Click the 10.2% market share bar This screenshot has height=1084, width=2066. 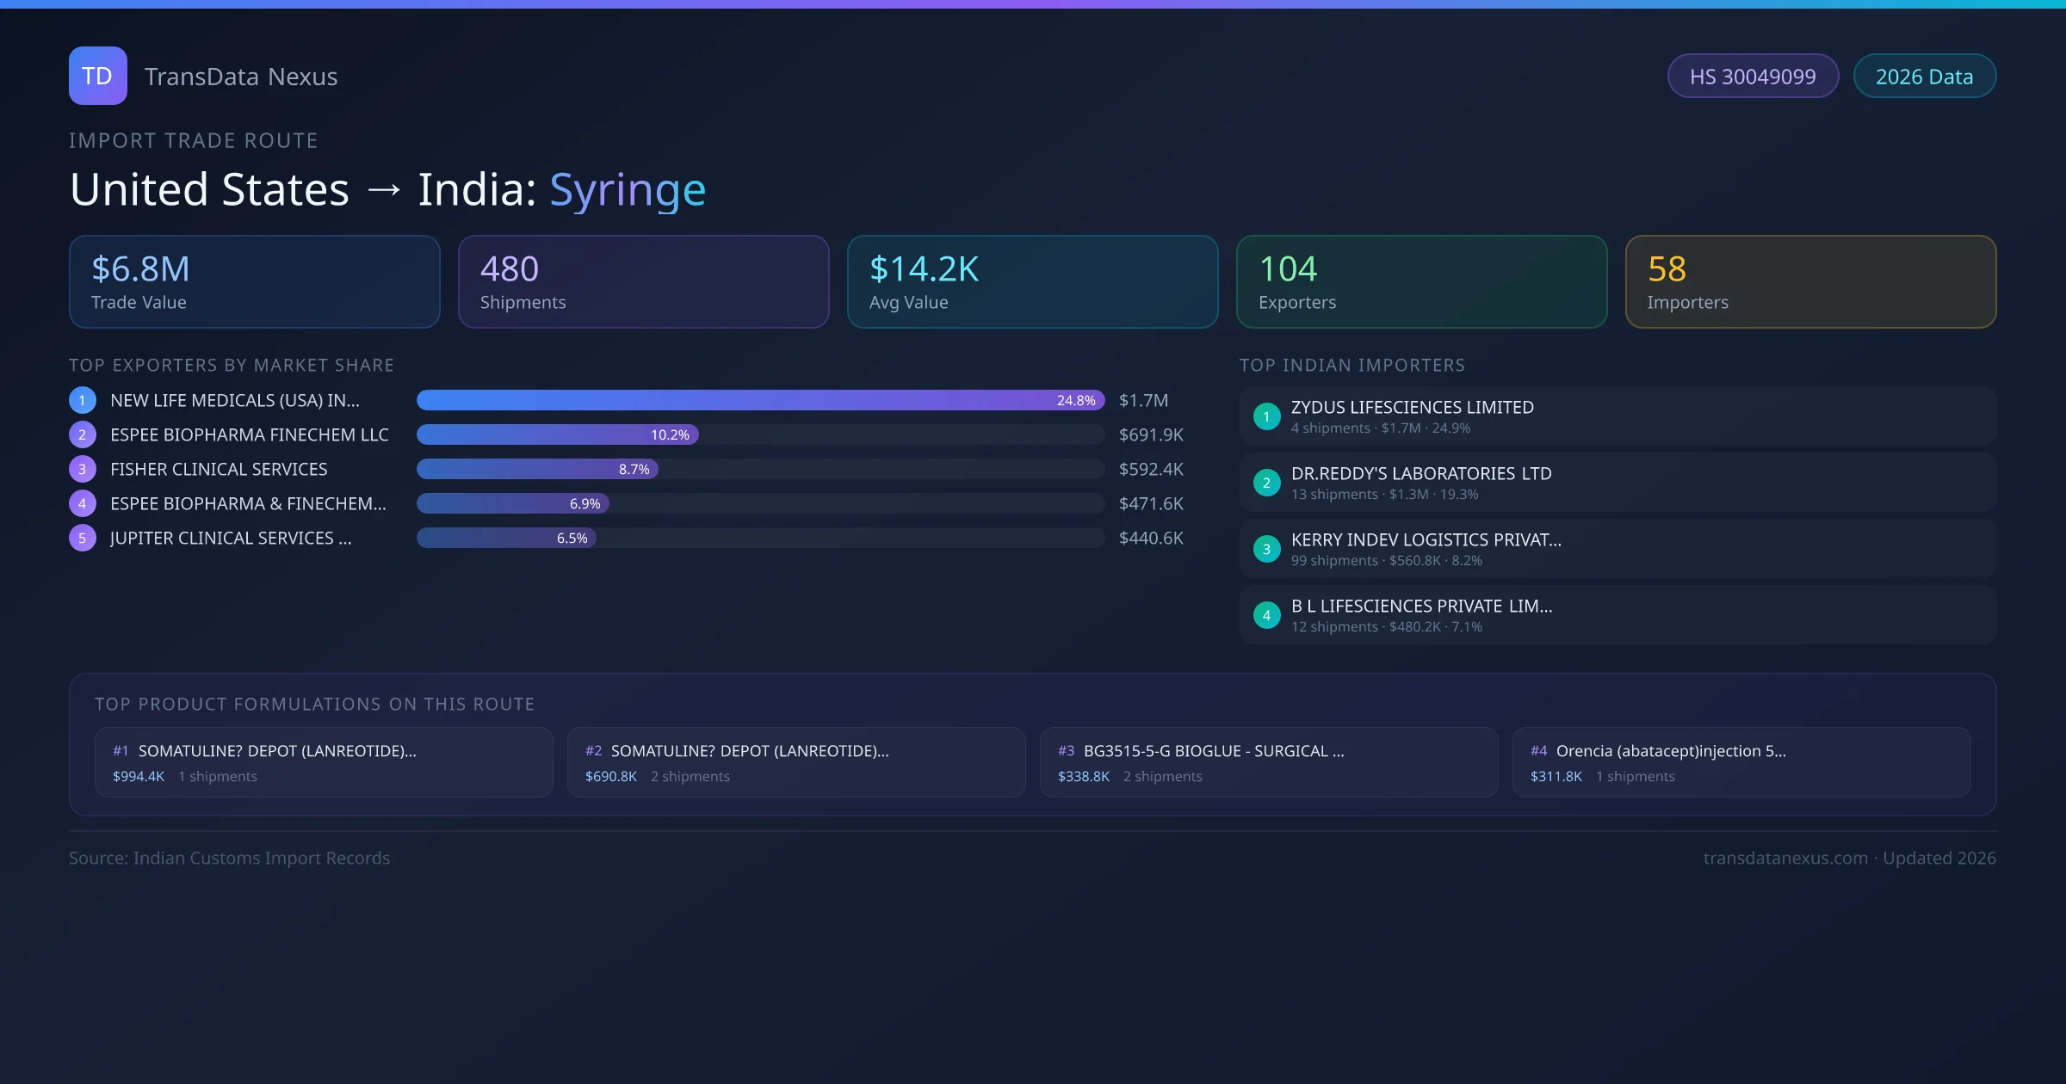pyautogui.click(x=557, y=434)
